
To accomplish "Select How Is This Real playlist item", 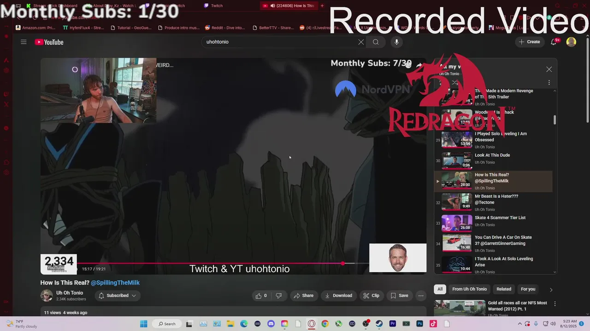I will 493,181.
